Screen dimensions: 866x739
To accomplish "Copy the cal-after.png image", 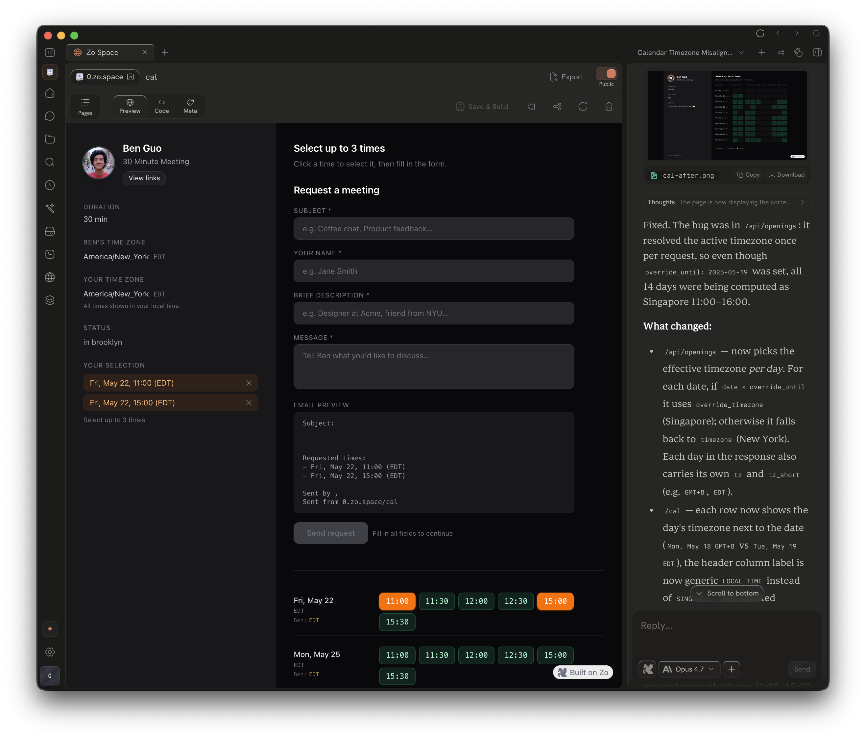I will [x=748, y=175].
